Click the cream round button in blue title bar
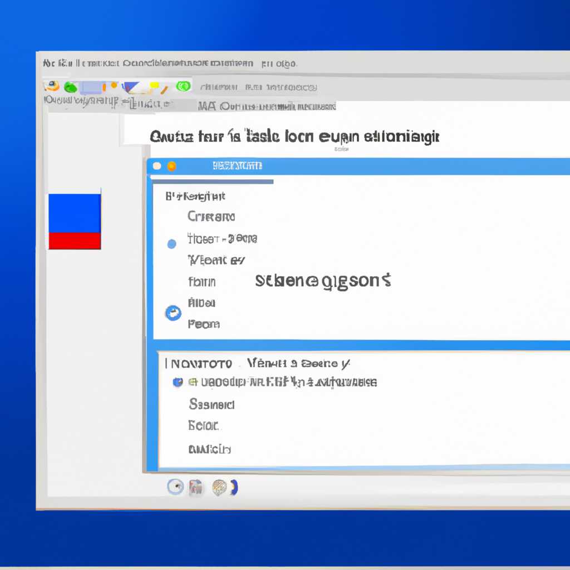This screenshot has height=570, width=570. [157, 166]
